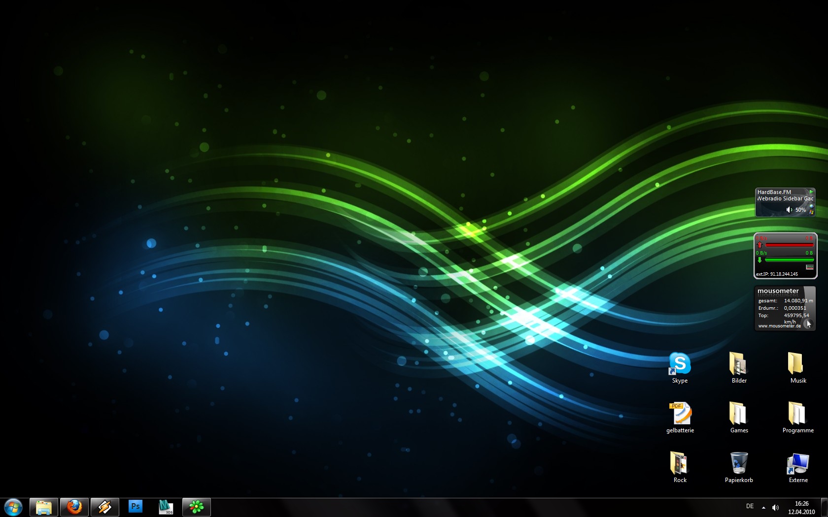Launch Photoshop from the taskbar
The width and height of the screenshot is (828, 517).
[x=136, y=507]
